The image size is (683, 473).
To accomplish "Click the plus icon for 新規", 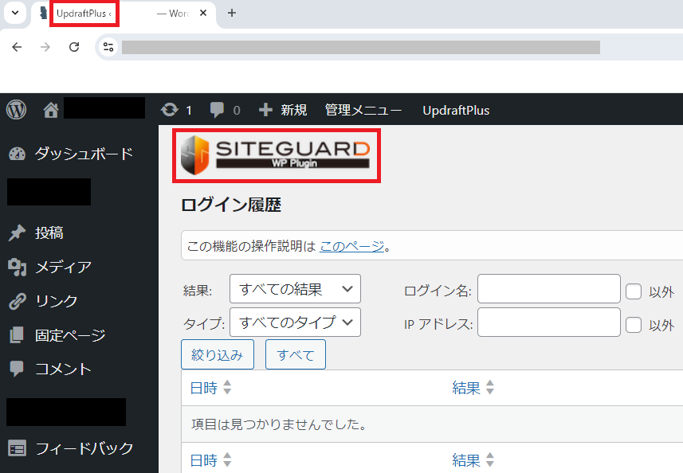I will pyautogui.click(x=266, y=111).
